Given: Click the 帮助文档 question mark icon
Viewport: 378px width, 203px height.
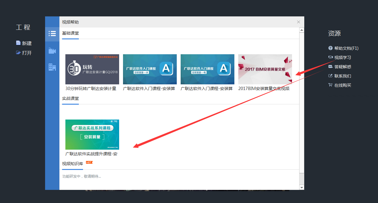Looking at the screenshot, I should [330, 48].
